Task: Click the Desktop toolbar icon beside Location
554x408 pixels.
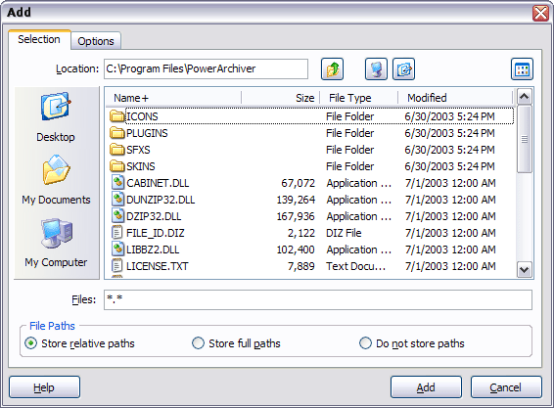Action: click(x=403, y=68)
